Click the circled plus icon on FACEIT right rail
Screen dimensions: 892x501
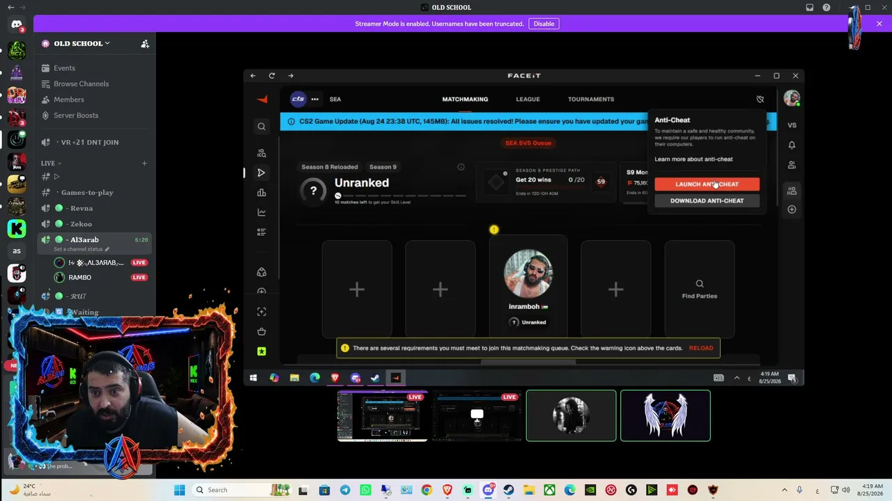coord(792,209)
